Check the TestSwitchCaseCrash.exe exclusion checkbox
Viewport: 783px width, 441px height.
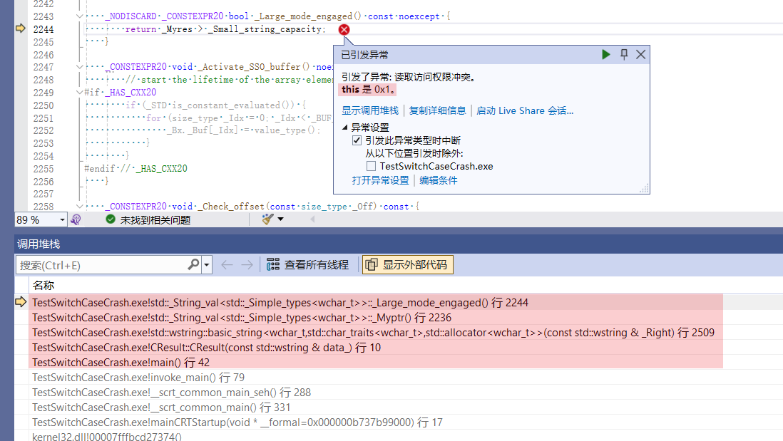371,166
